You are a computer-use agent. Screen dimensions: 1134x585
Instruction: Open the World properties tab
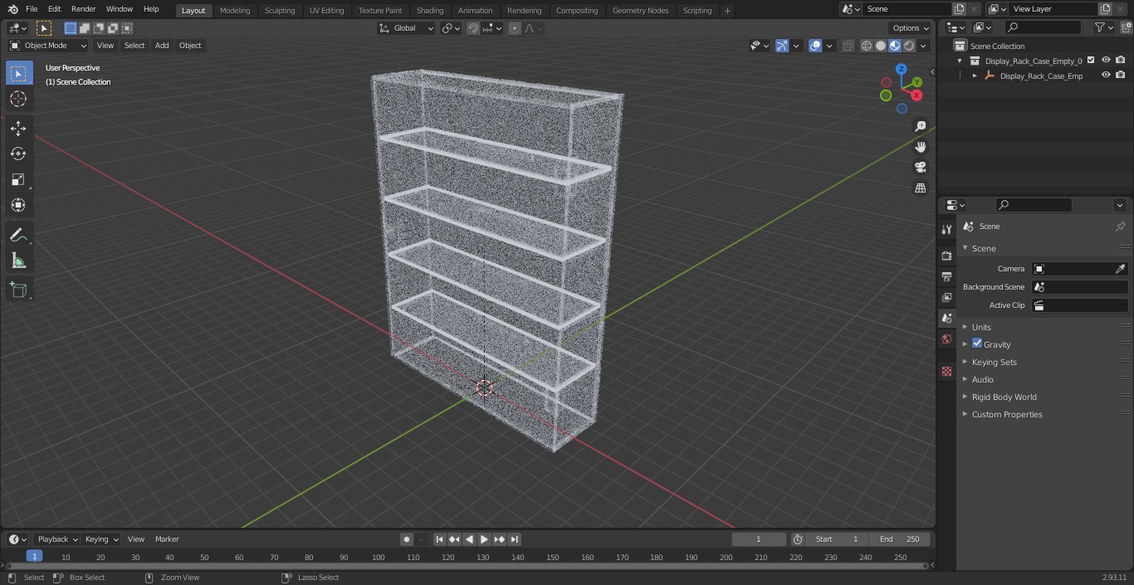[x=946, y=339]
